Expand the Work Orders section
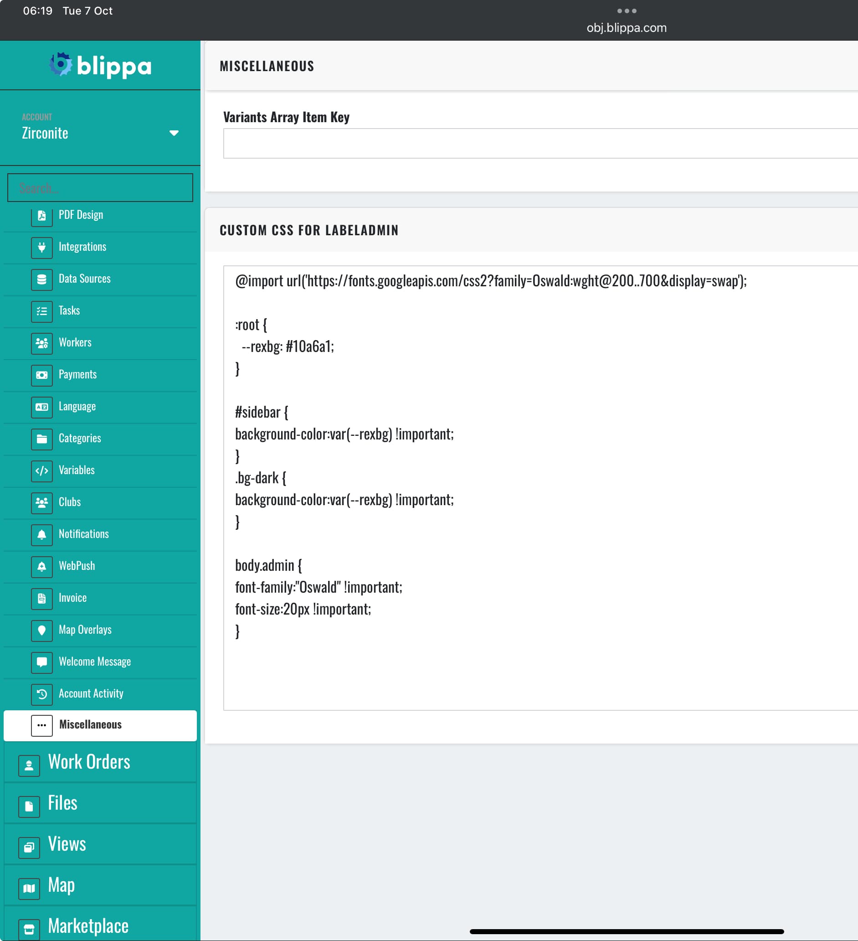Screen dimensions: 858x941 (89, 762)
